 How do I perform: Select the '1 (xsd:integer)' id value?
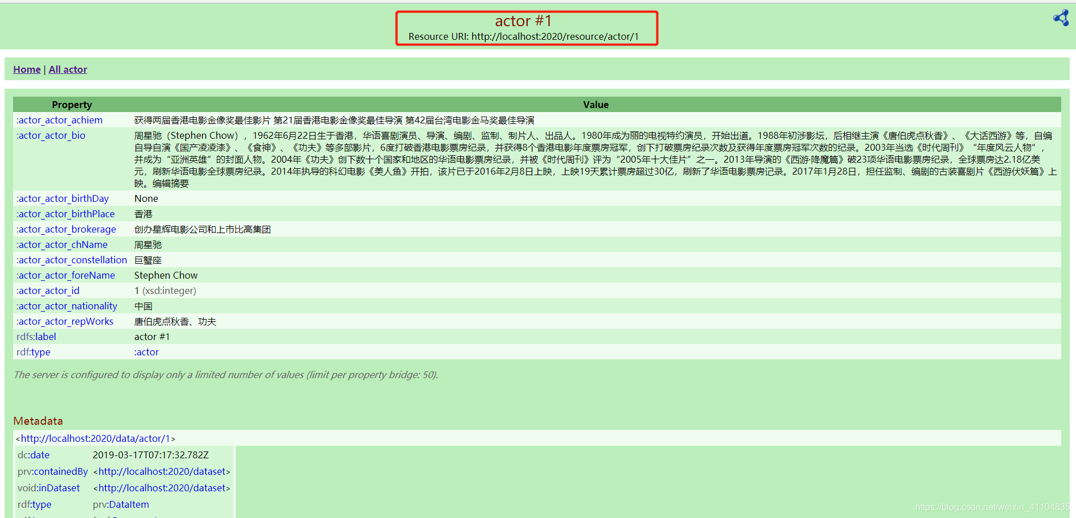coord(165,291)
